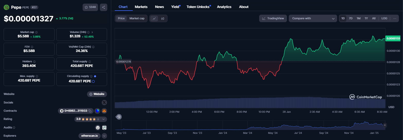The image size is (403, 140).
Task: Click the right handle of range navigator
Action: 385,125
